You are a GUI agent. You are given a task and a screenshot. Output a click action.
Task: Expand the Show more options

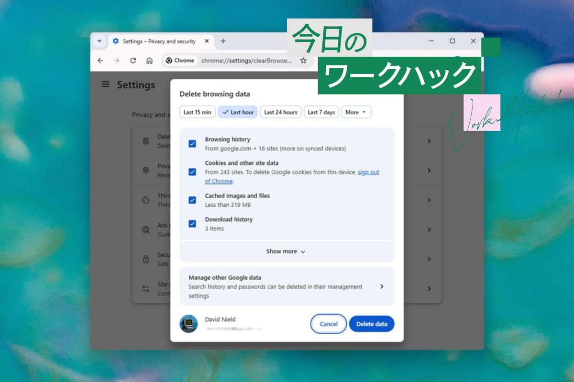(286, 251)
